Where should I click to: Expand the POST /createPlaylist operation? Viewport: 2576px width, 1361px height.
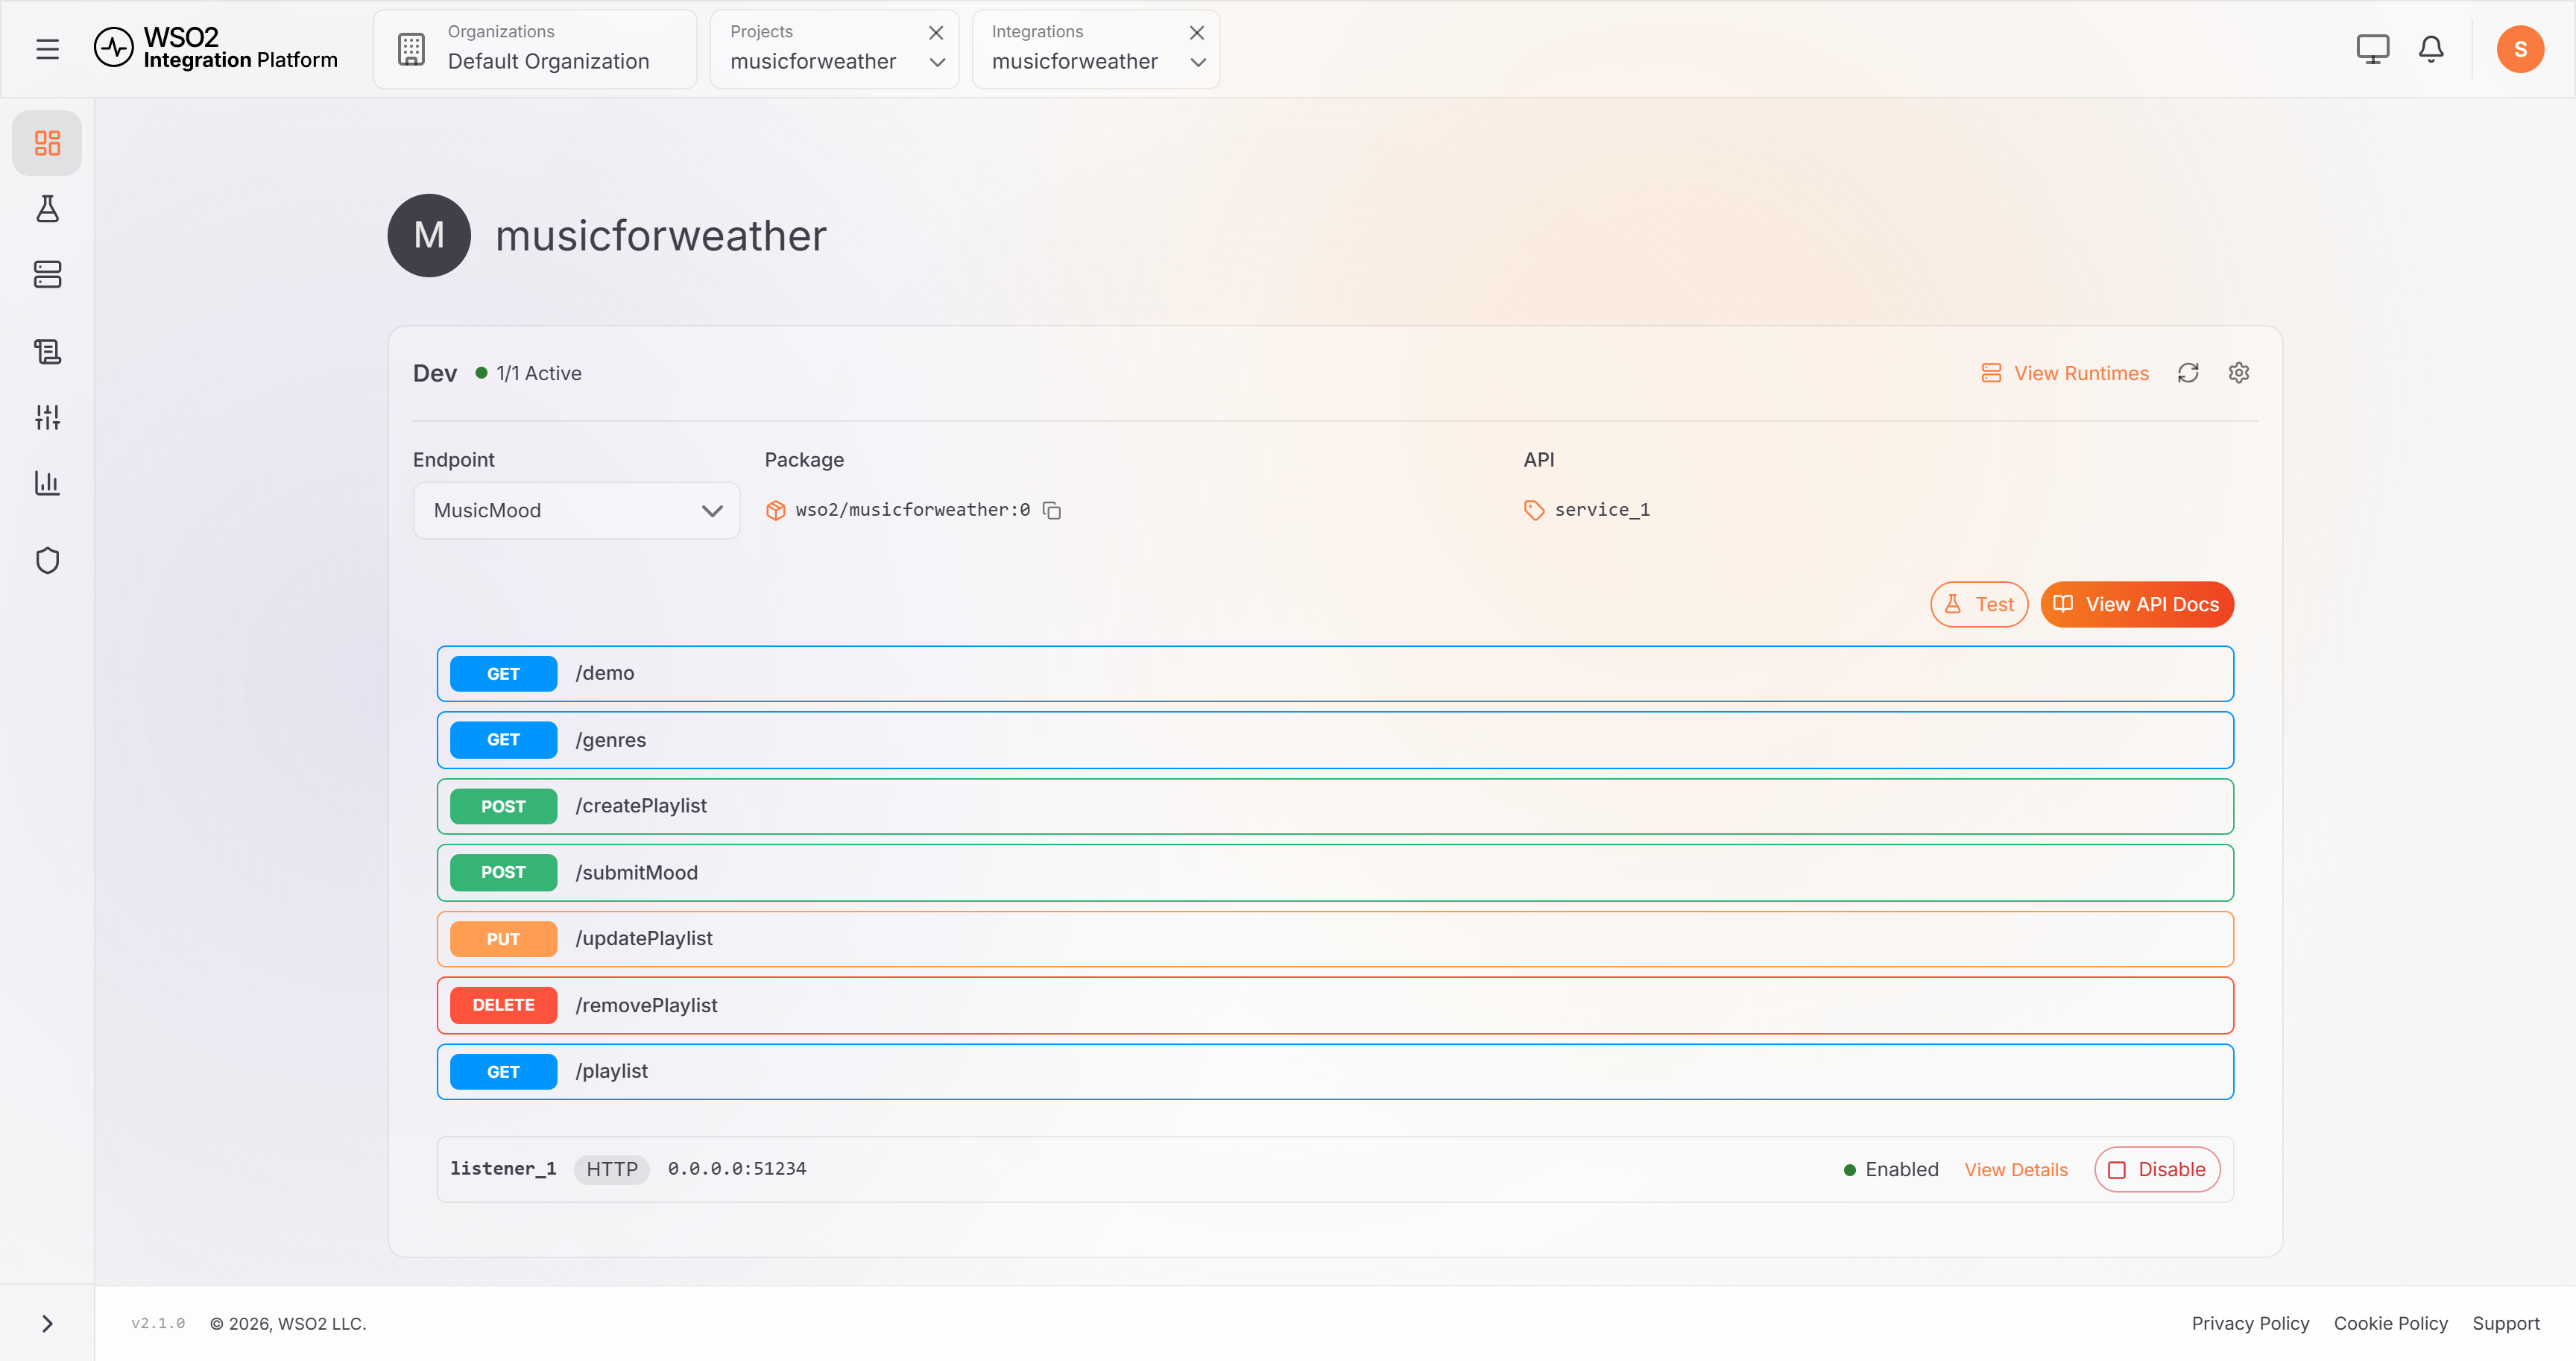pos(1335,806)
